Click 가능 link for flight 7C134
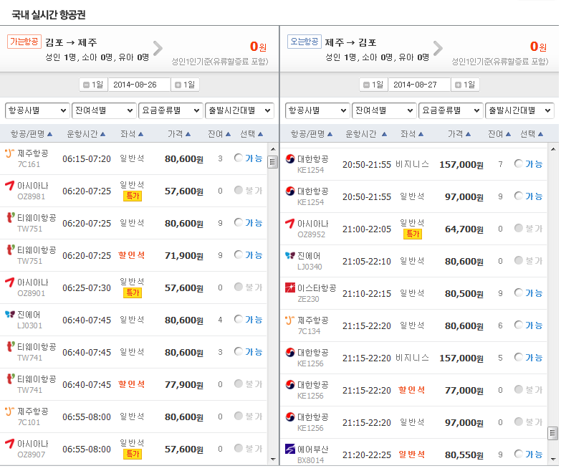561x471 pixels. (x=534, y=325)
